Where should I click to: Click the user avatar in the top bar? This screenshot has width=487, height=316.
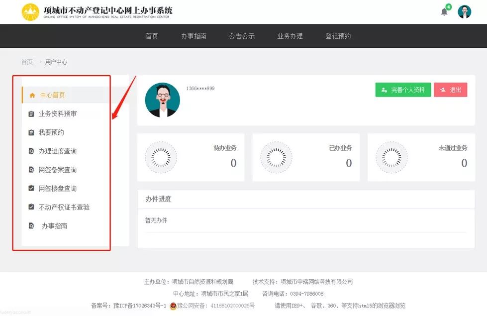pyautogui.click(x=465, y=11)
